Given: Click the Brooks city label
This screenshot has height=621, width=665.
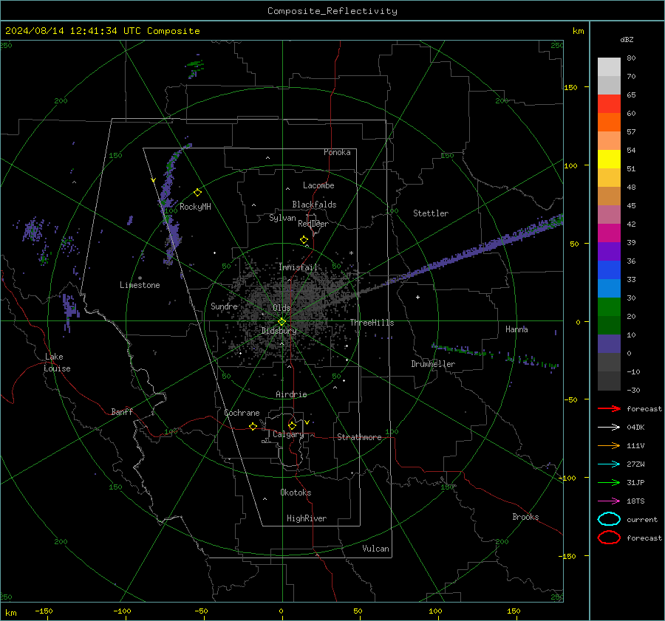Looking at the screenshot, I should (x=525, y=517).
